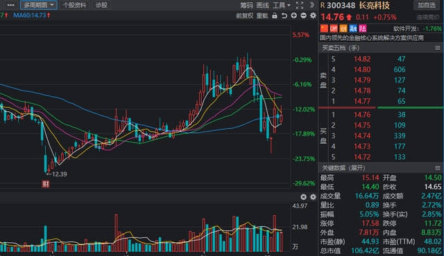The height and width of the screenshot is (256, 444).
Task: Open the 买卖五档 panel menu icon
Action: (x=438, y=48)
